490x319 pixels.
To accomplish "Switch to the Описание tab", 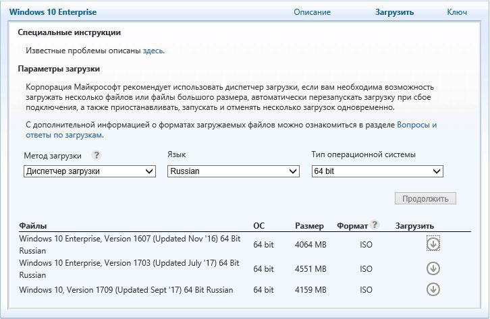I will (x=312, y=12).
